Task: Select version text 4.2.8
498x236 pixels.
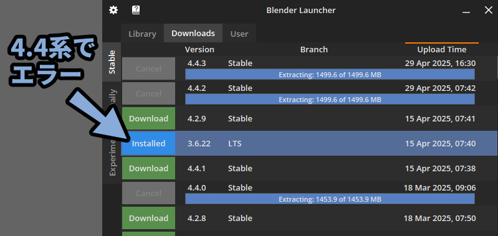Action: pos(196,218)
